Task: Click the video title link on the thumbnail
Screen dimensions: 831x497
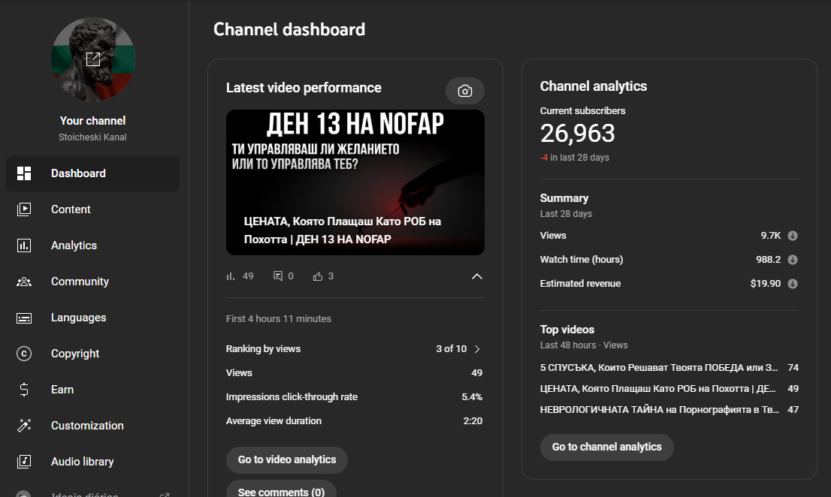Action: tap(343, 230)
